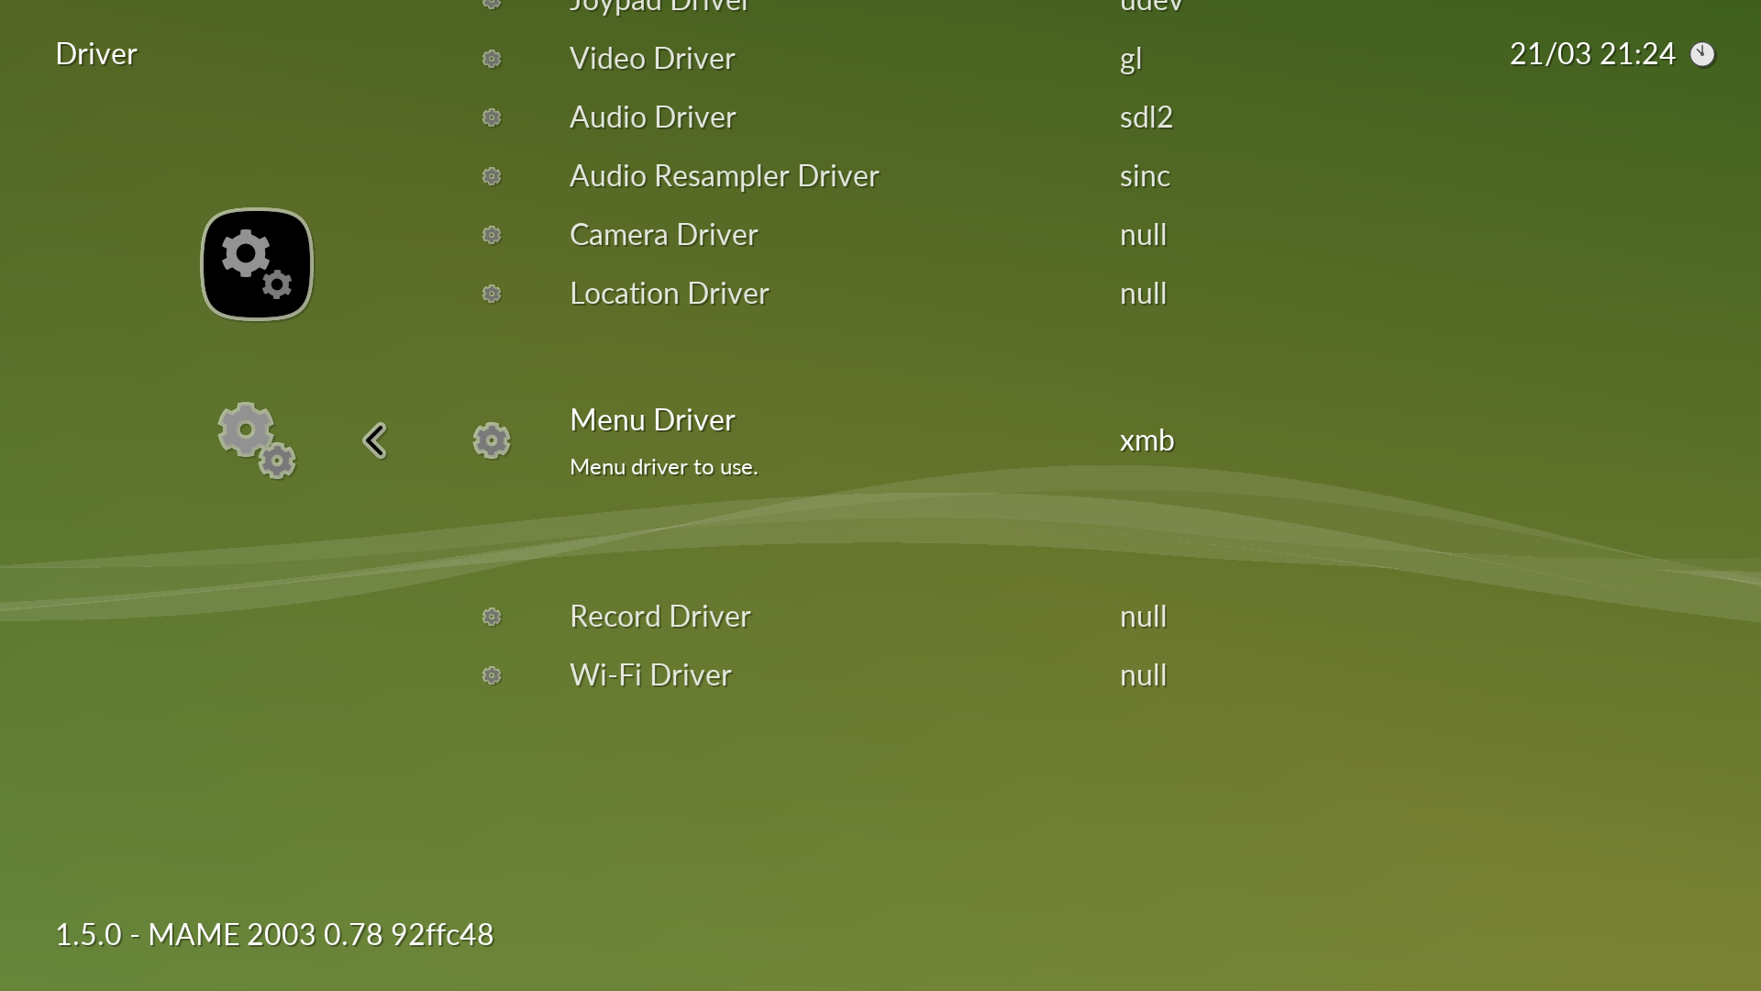Viewport: 1761px width, 991px height.
Task: Change the Video Driver value gl
Action: [x=1130, y=60]
